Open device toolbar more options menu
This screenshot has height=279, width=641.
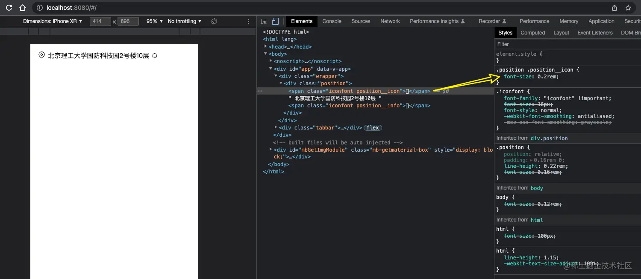pyautogui.click(x=249, y=21)
